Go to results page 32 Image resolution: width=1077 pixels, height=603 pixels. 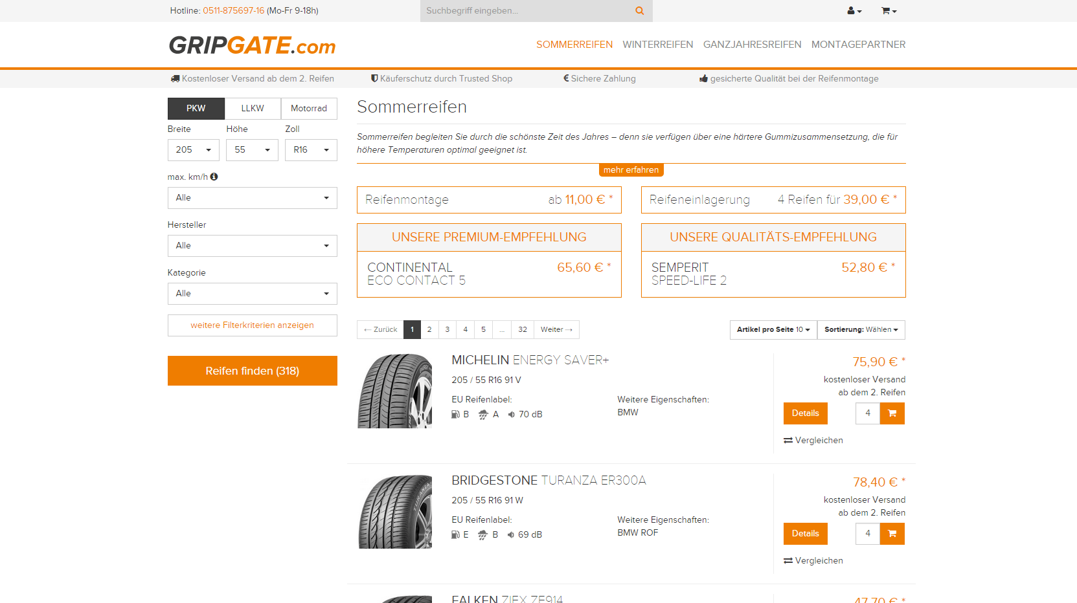[523, 330]
